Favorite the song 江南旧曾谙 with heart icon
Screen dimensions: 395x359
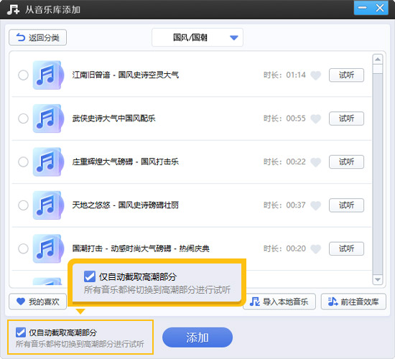coord(316,75)
